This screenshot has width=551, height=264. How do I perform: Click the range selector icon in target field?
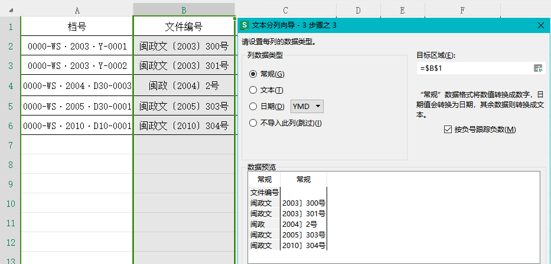[538, 68]
